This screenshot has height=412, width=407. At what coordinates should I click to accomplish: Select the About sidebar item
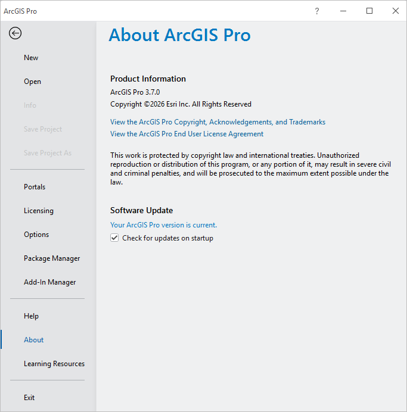point(33,340)
